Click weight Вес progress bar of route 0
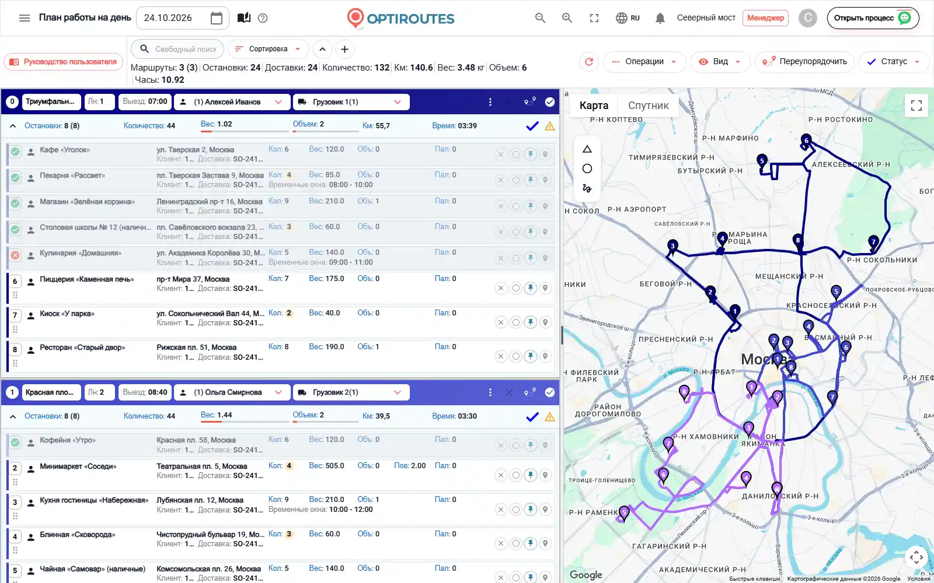The height and width of the screenshot is (583, 934). (x=244, y=131)
